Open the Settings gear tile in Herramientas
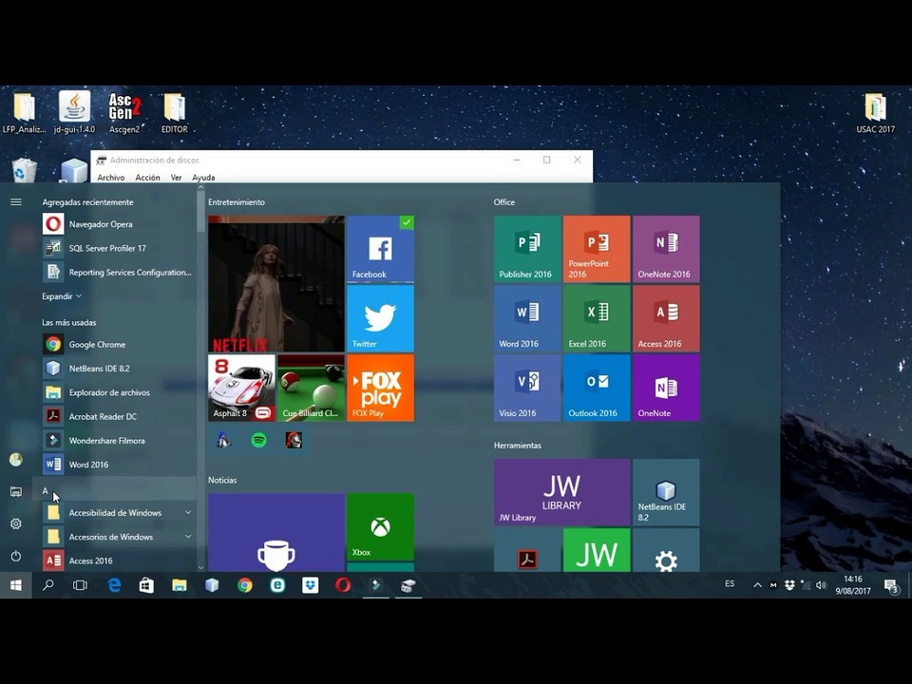 click(x=666, y=550)
